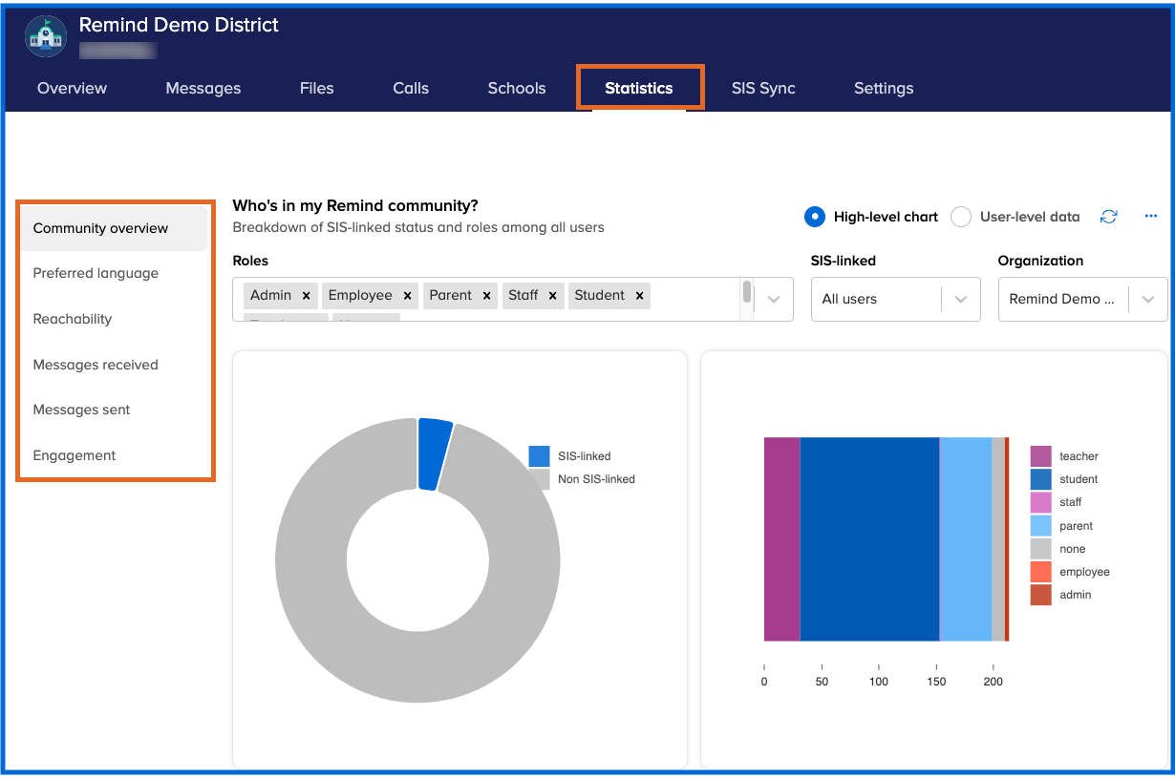Open the SIS-linked All users dropdown

coord(895,299)
